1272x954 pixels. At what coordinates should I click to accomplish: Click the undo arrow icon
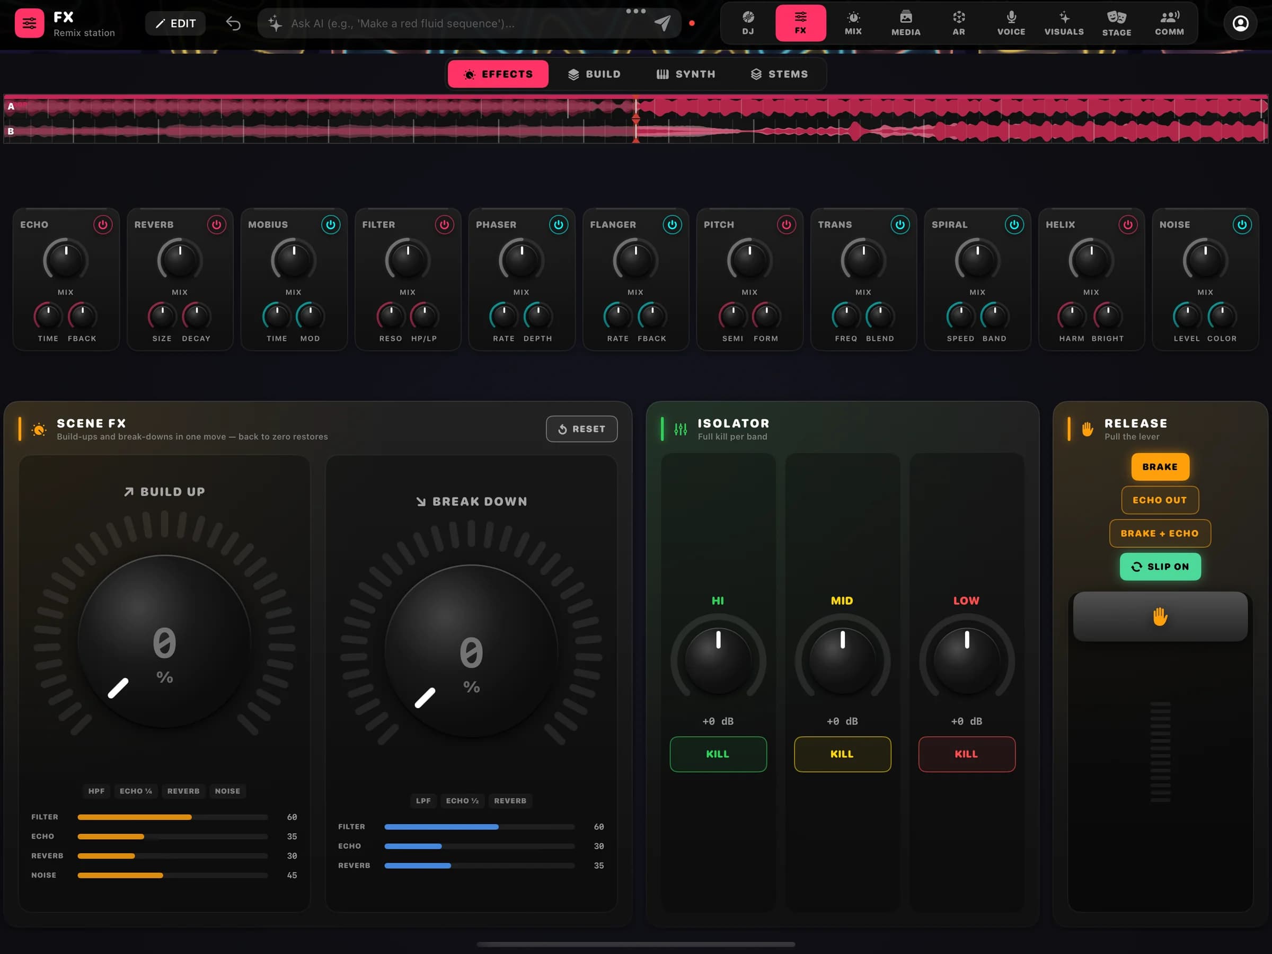[x=233, y=23]
